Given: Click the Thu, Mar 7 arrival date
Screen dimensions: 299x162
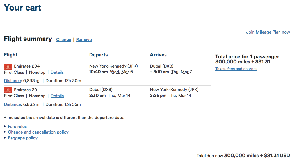Looking at the screenshot, I should pyautogui.click(x=181, y=72).
